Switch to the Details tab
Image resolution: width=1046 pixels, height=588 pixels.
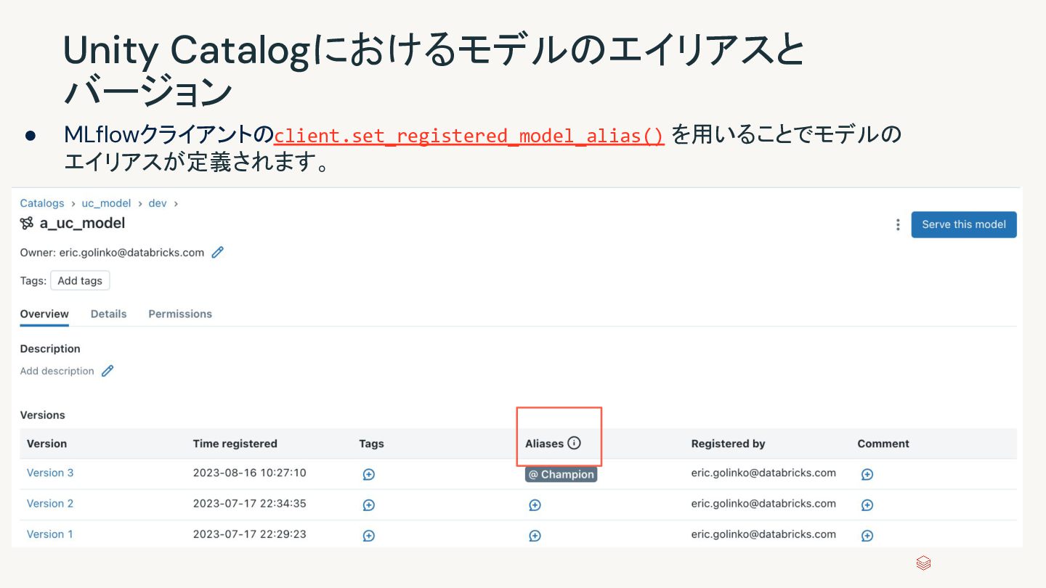pyautogui.click(x=108, y=314)
